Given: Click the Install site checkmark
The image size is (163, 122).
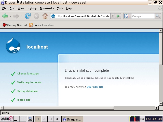Looking at the screenshot, I should coord(13,100).
